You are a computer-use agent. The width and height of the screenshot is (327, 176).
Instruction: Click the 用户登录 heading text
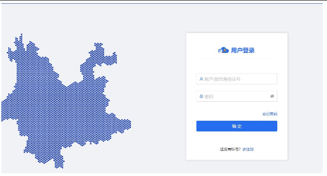(243, 51)
